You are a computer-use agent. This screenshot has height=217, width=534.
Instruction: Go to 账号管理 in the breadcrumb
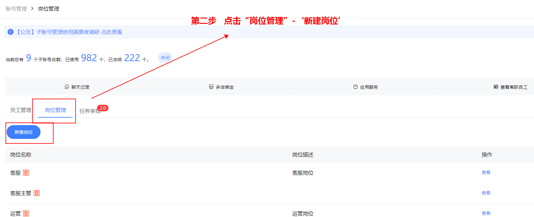(16, 9)
